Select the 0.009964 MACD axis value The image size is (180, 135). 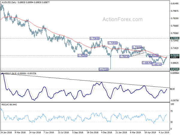(x=175, y=73)
